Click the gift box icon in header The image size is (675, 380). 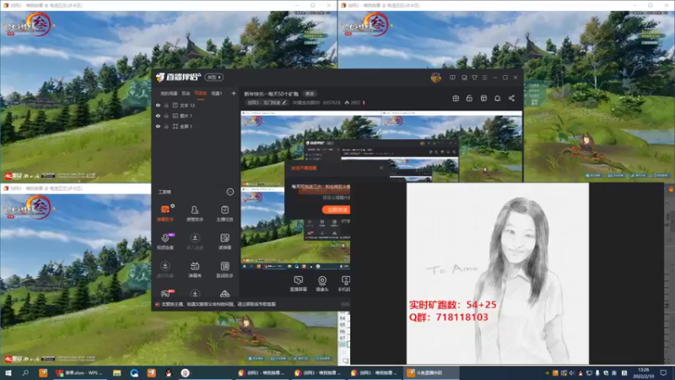click(x=456, y=98)
